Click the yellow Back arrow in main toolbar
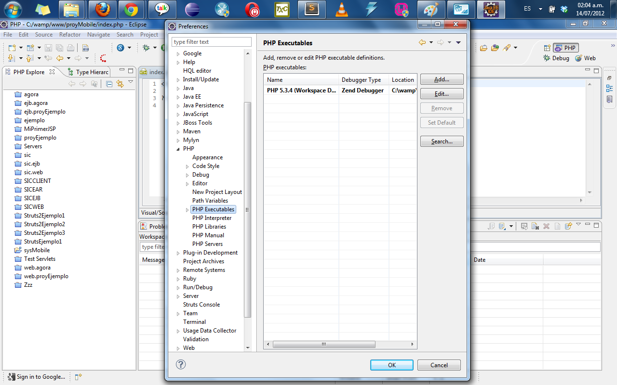The image size is (617, 385). [60, 58]
